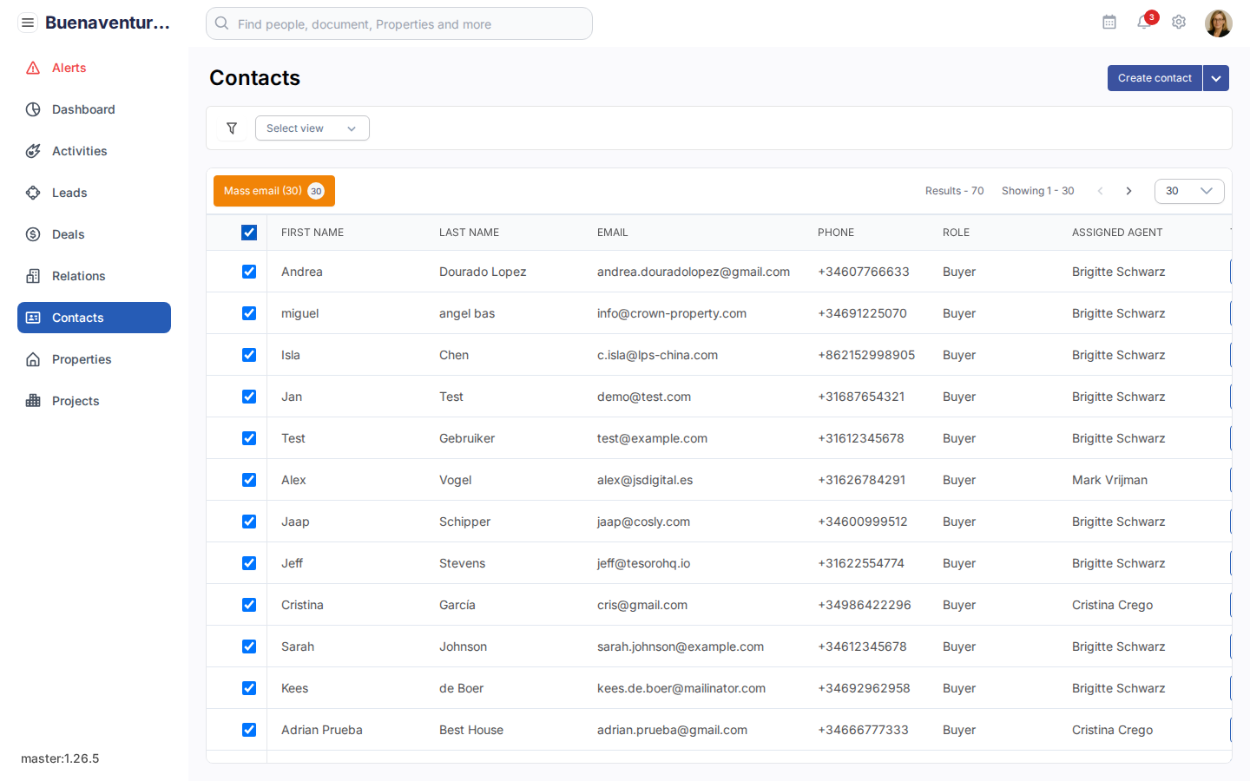
Task: Click the Relations sidebar icon
Action: [x=33, y=276]
